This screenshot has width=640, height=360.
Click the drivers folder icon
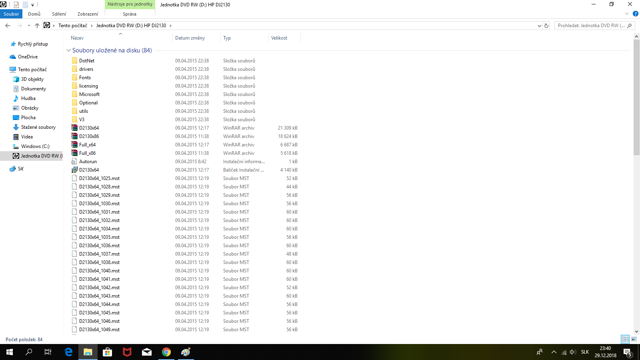click(x=74, y=69)
